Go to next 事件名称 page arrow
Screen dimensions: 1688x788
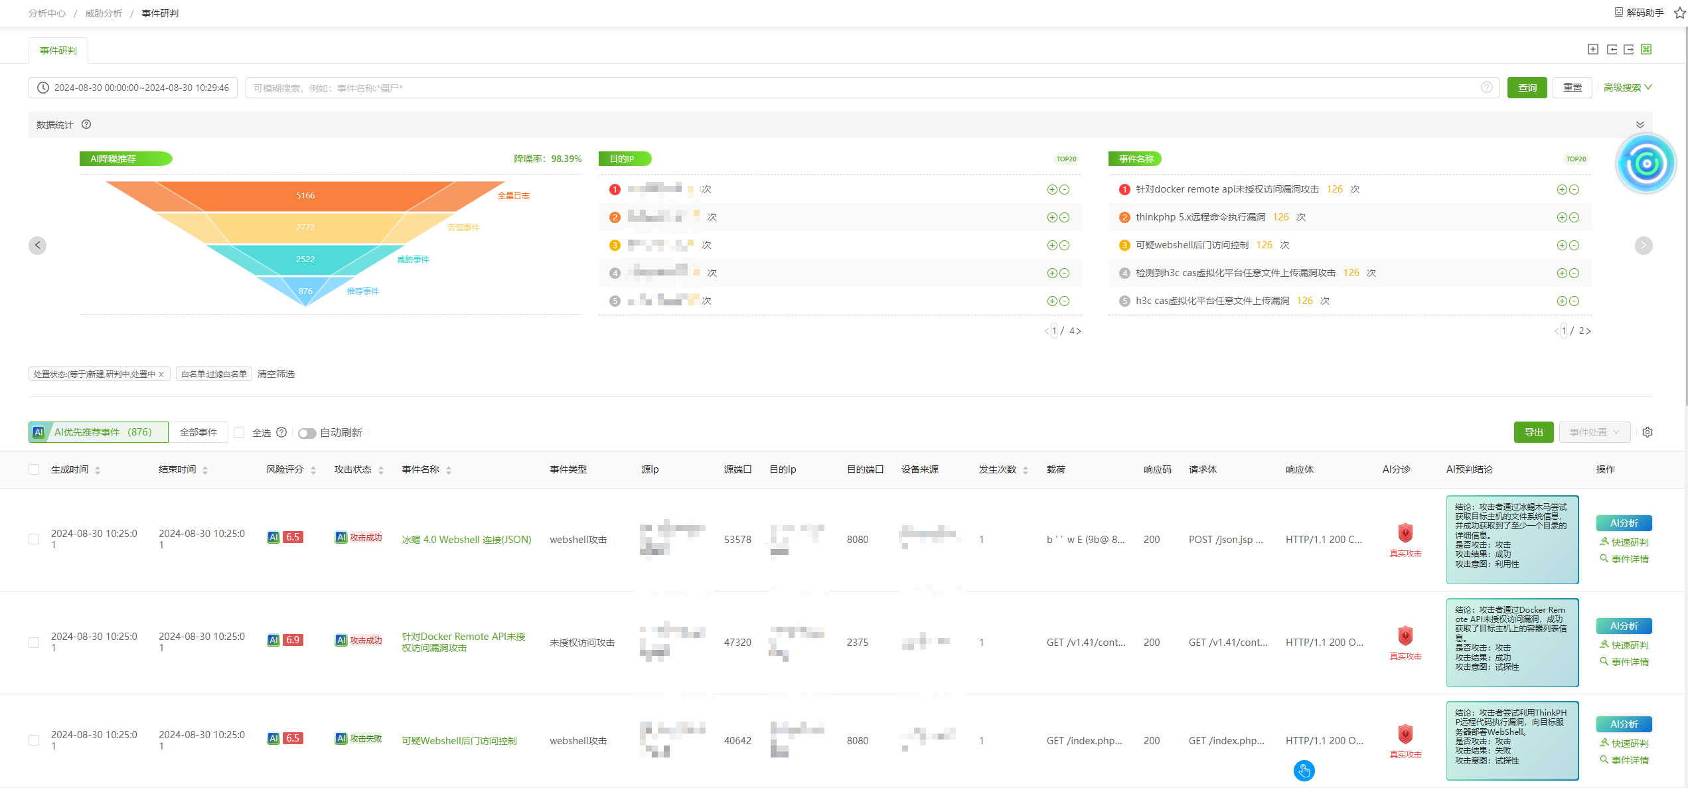[x=1588, y=331]
